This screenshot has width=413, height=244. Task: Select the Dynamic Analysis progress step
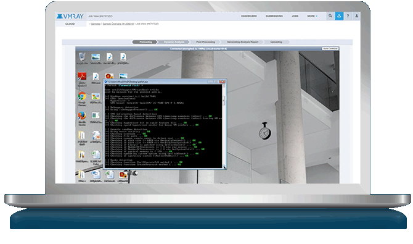click(174, 42)
